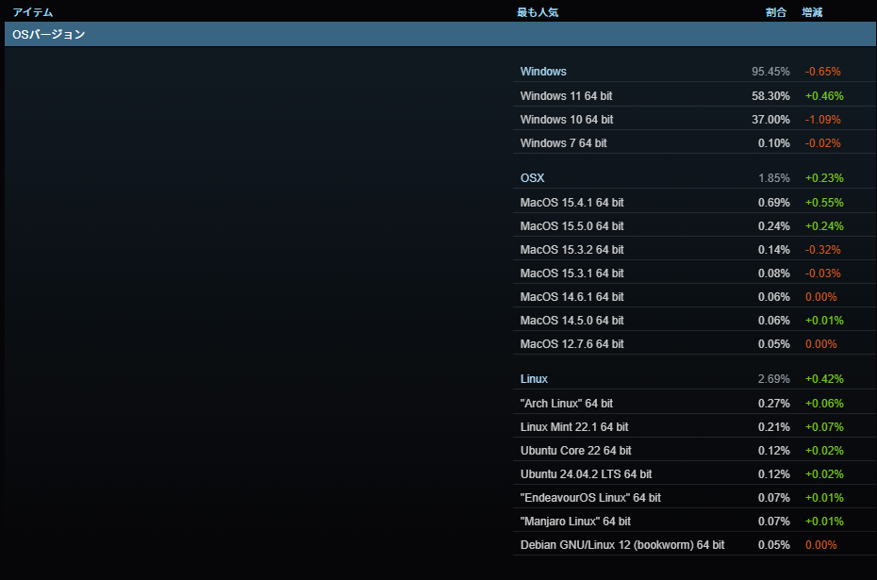This screenshot has width=877, height=580.
Task: Click the 0.21% Linux Mint share value
Action: click(x=773, y=427)
